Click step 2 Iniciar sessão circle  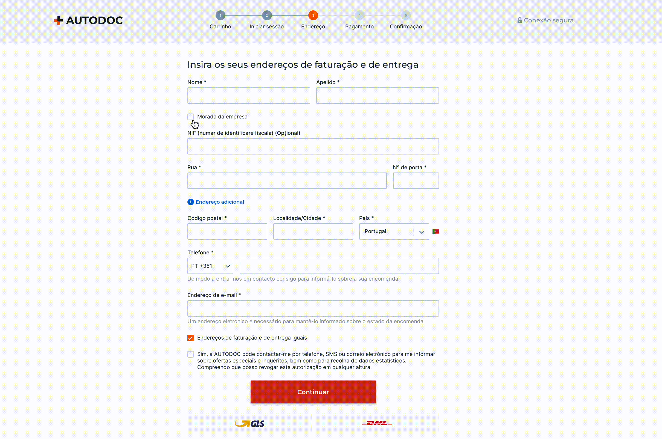pos(267,16)
